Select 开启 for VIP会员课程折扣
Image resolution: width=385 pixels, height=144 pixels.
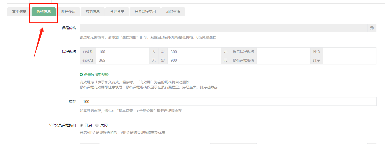tap(81, 125)
